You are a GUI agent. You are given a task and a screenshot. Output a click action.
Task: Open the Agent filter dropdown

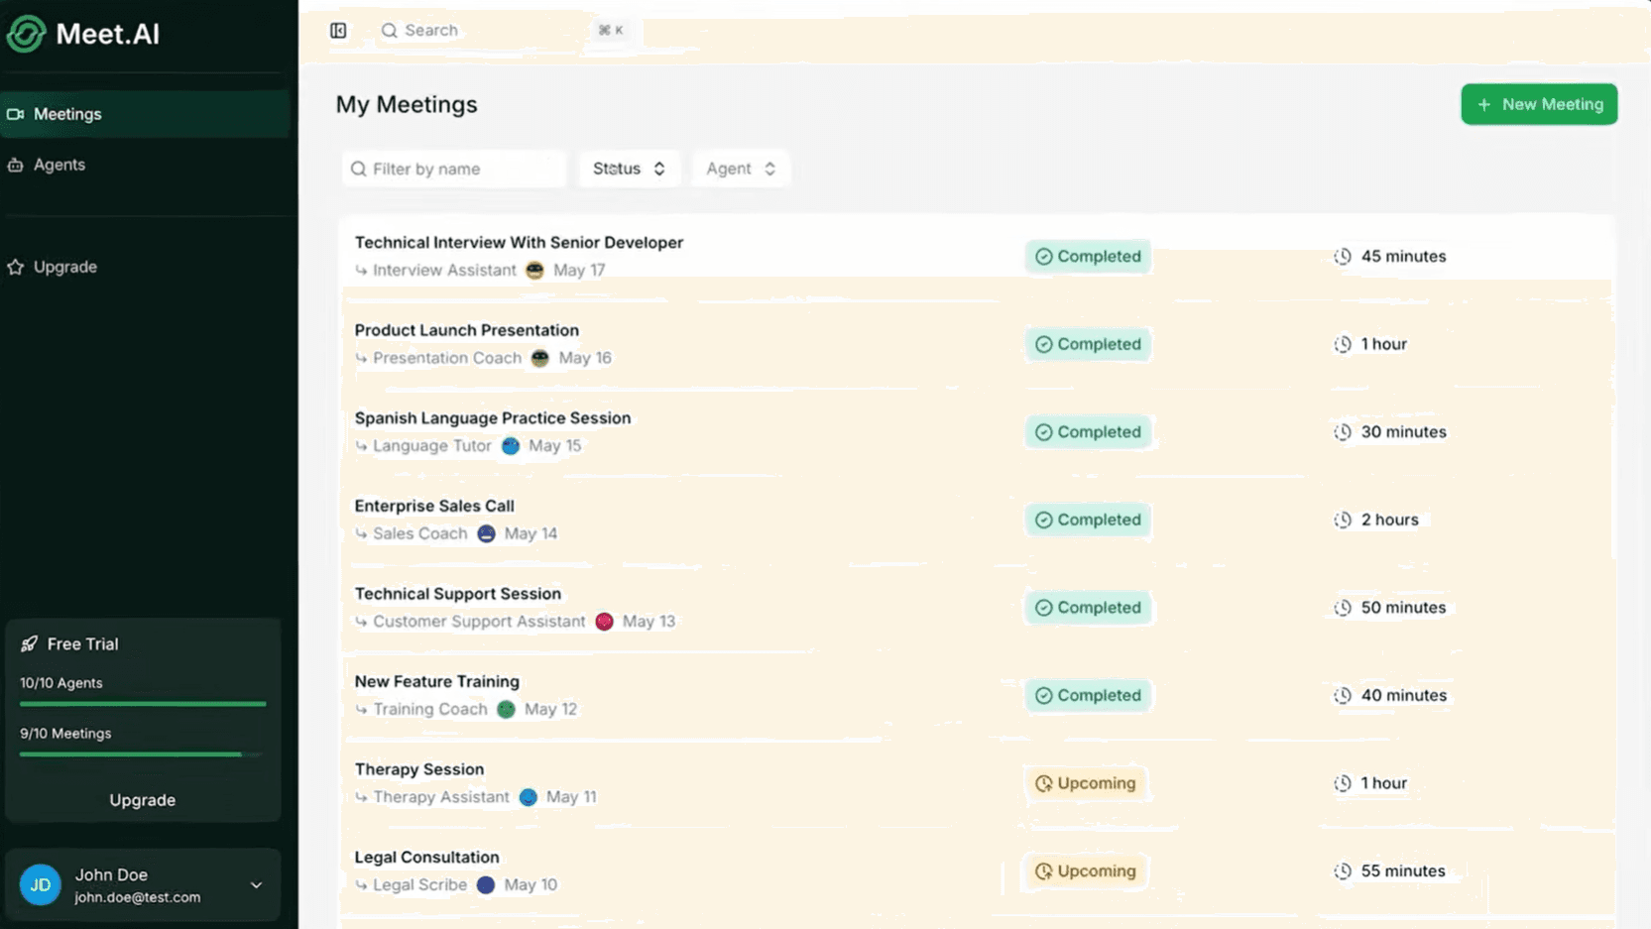[741, 169]
